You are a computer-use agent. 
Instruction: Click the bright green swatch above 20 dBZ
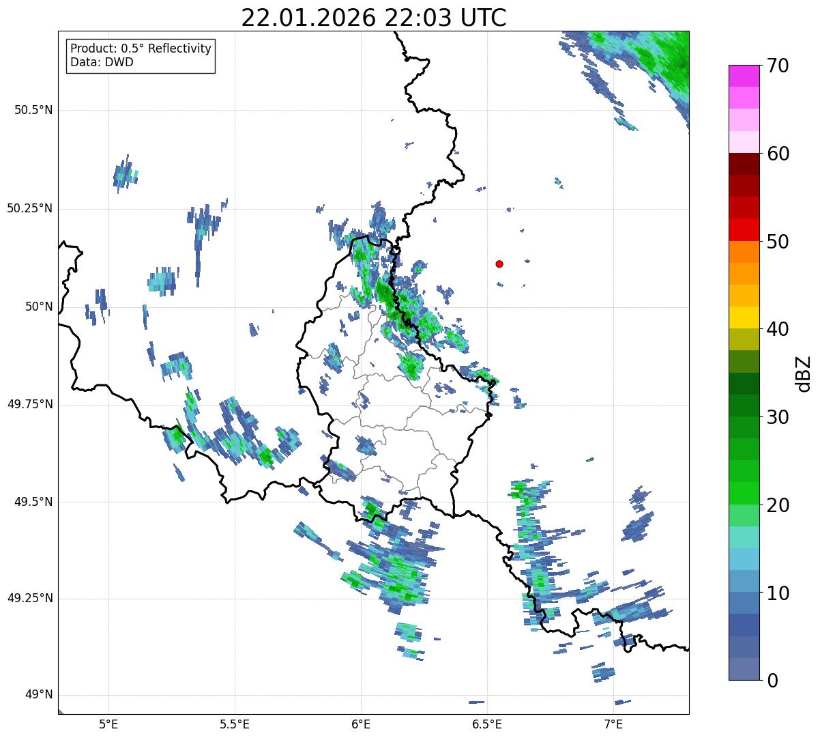click(744, 494)
